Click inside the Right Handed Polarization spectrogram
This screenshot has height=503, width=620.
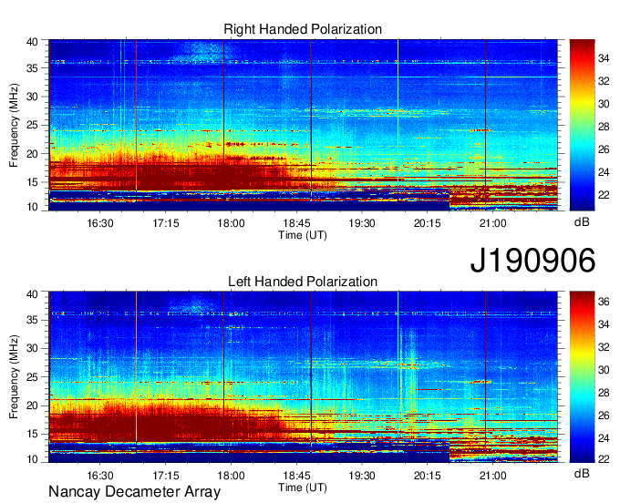303,125
